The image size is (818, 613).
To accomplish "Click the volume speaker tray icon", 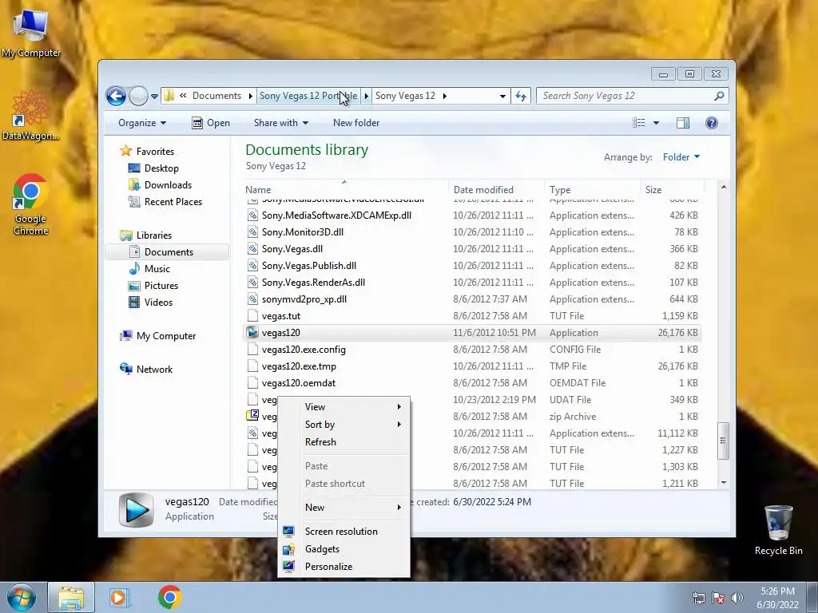I will point(737,598).
